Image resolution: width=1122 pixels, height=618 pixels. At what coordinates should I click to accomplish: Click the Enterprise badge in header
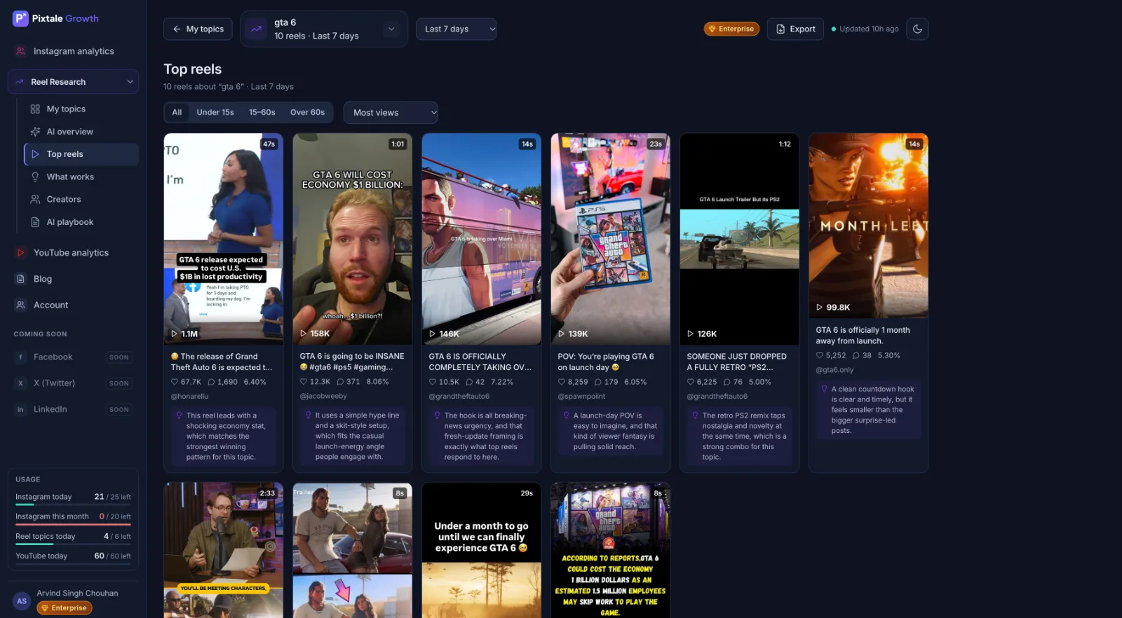pyautogui.click(x=731, y=29)
